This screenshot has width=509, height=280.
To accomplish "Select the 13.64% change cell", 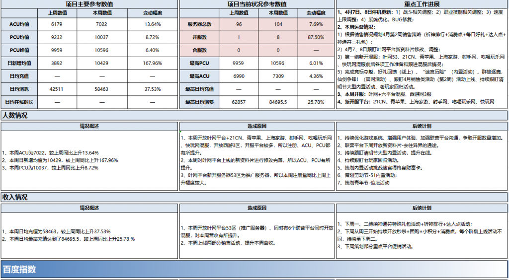I will coord(153,24).
